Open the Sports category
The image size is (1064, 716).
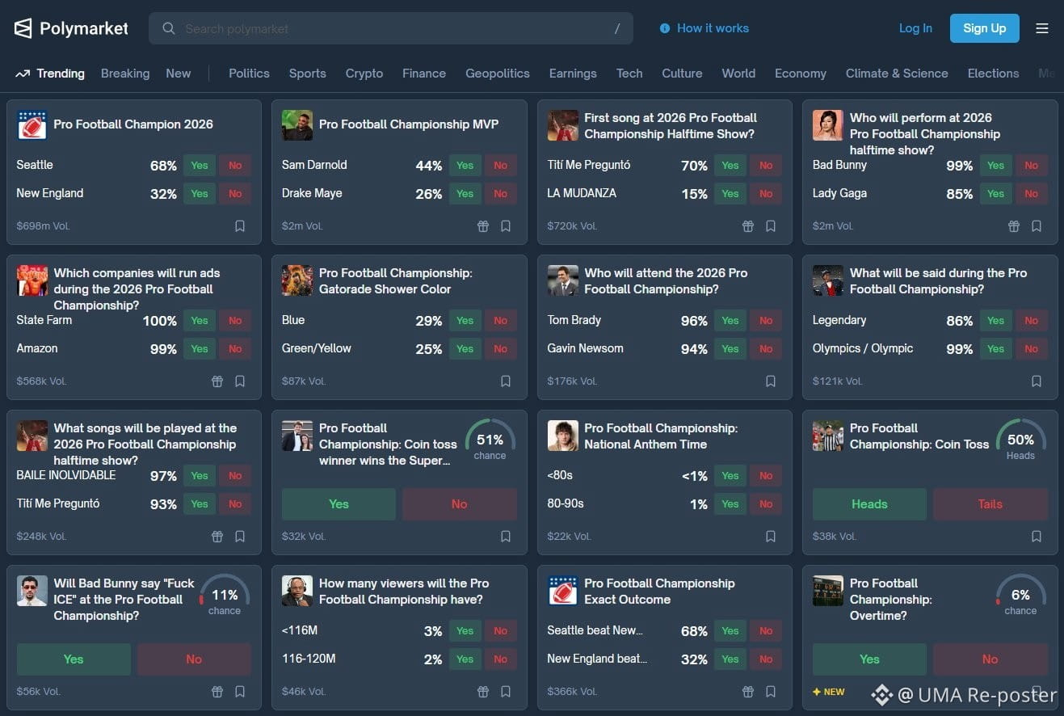pos(308,74)
